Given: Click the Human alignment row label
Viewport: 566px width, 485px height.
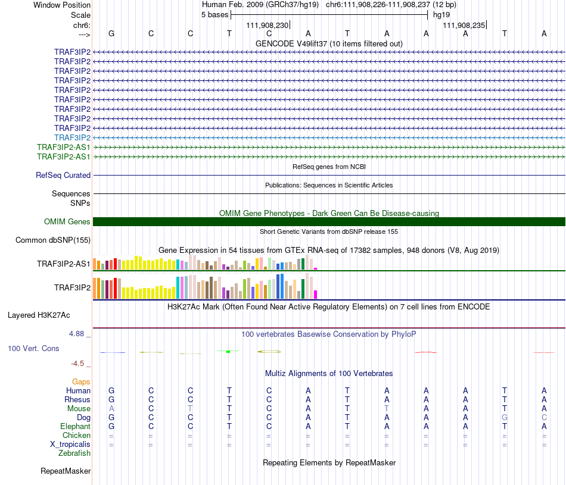Looking at the screenshot, I should [x=78, y=390].
